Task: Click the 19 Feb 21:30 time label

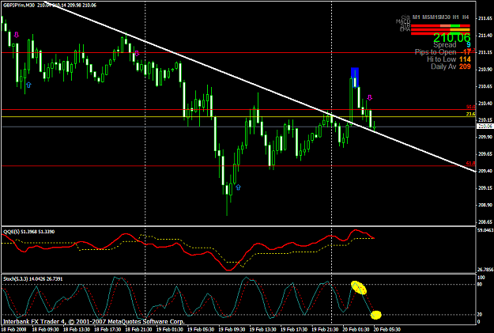Action: coord(325,329)
